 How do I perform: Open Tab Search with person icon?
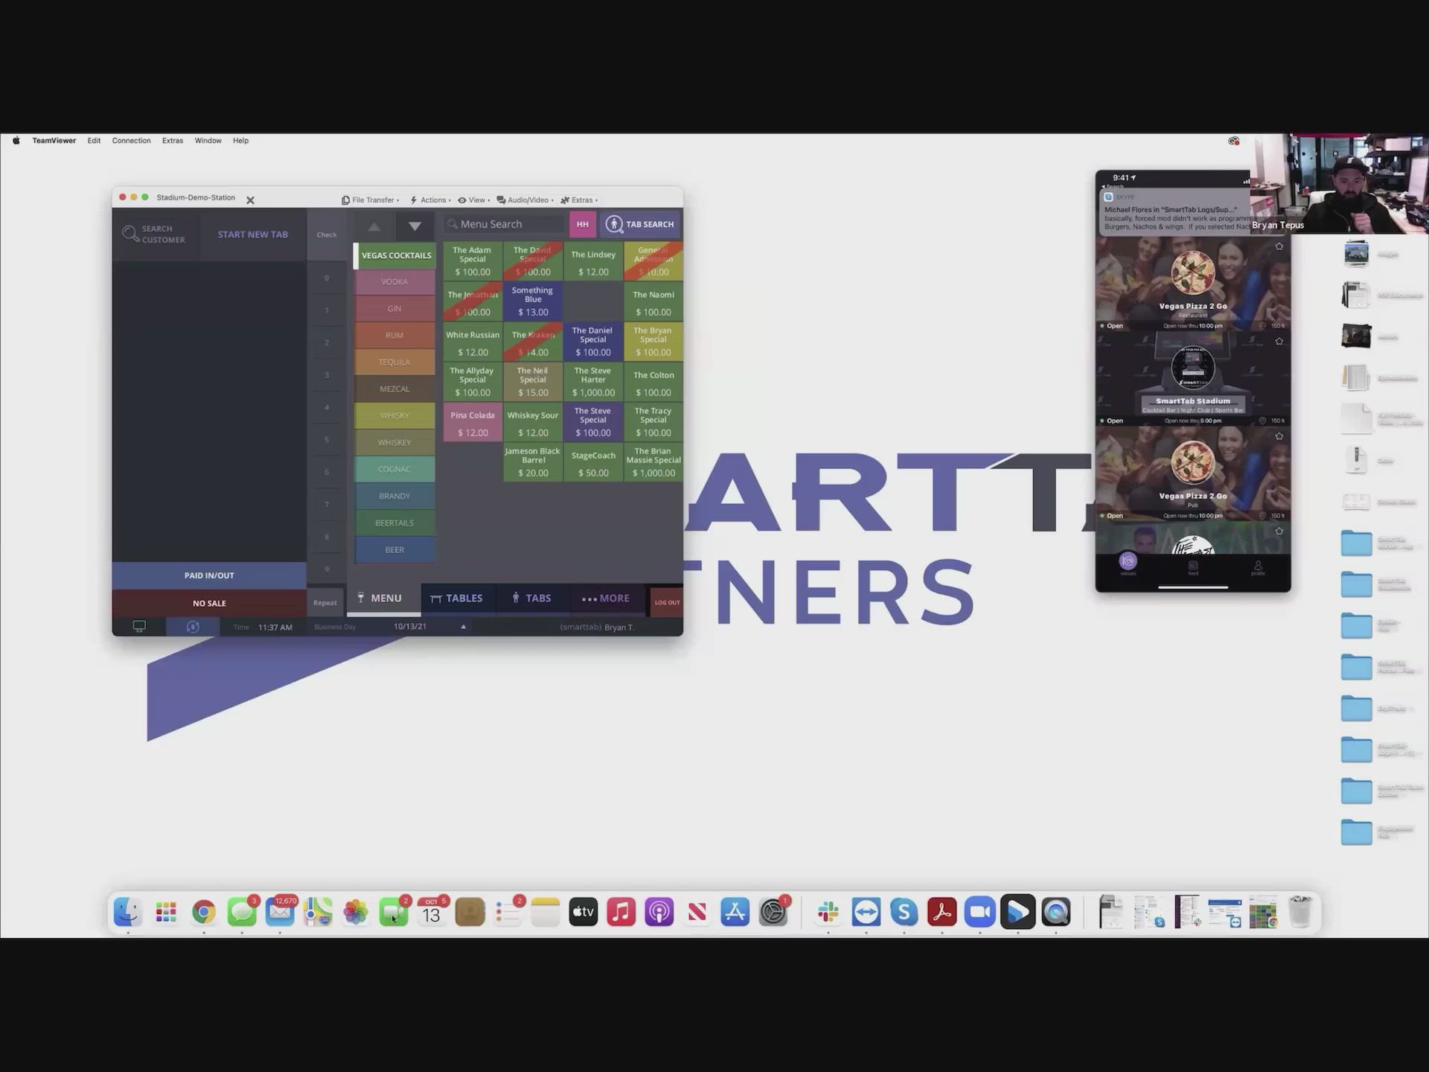coord(641,224)
